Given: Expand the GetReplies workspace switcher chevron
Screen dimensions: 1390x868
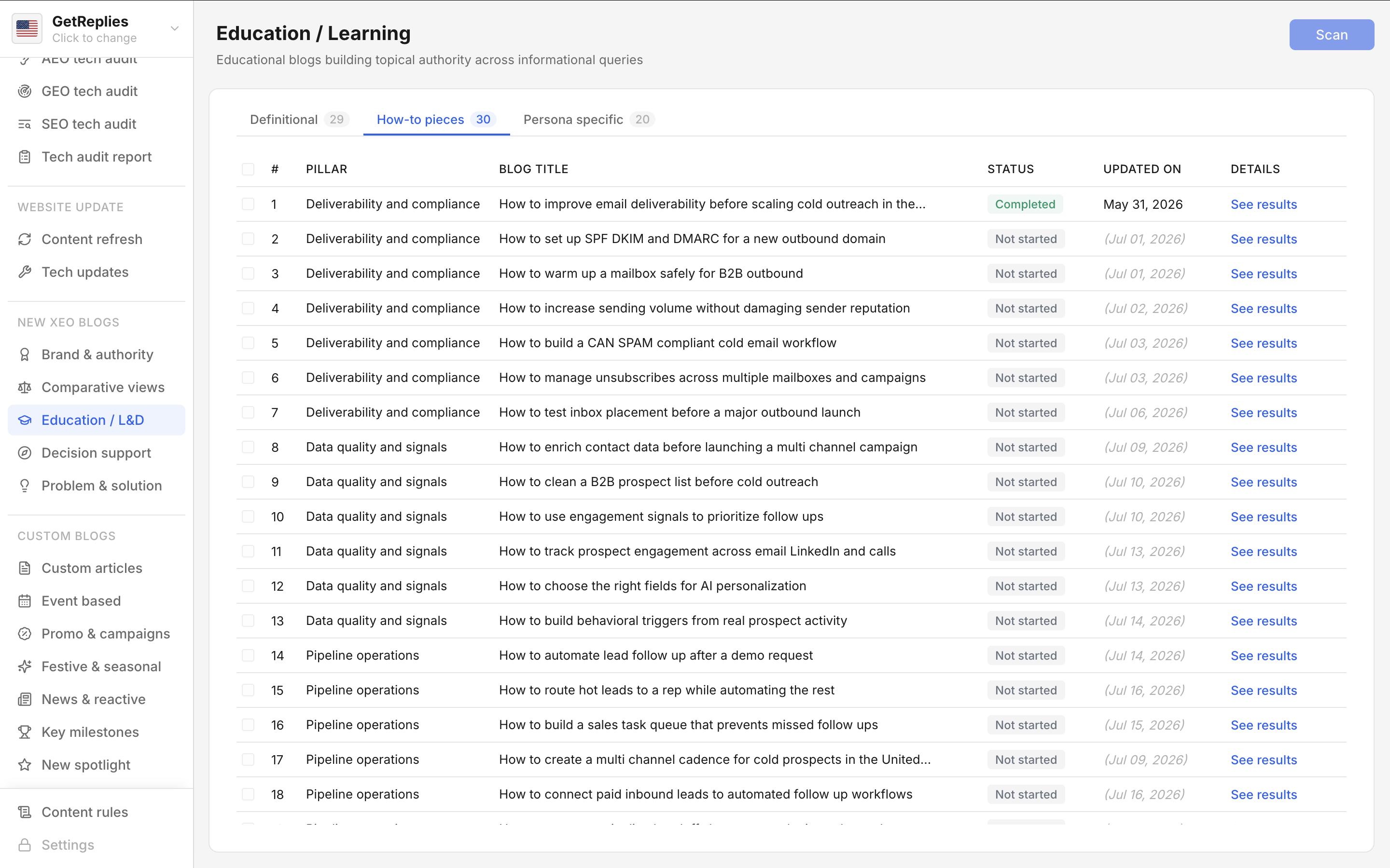Looking at the screenshot, I should pos(175,28).
